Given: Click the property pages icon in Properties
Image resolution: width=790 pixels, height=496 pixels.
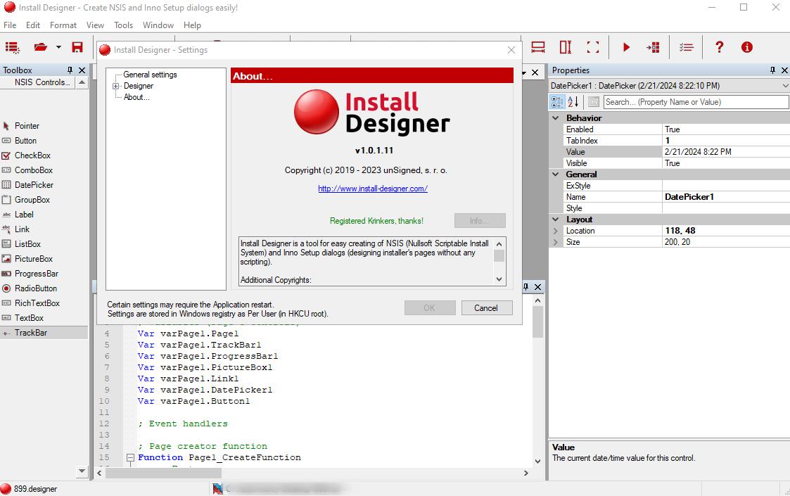Looking at the screenshot, I should tap(594, 102).
